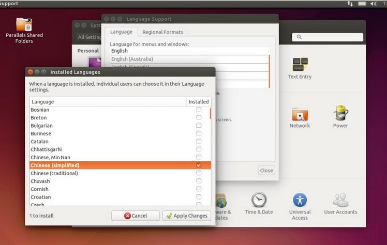Select Chuvash language row
387x245 pixels.
pos(120,181)
